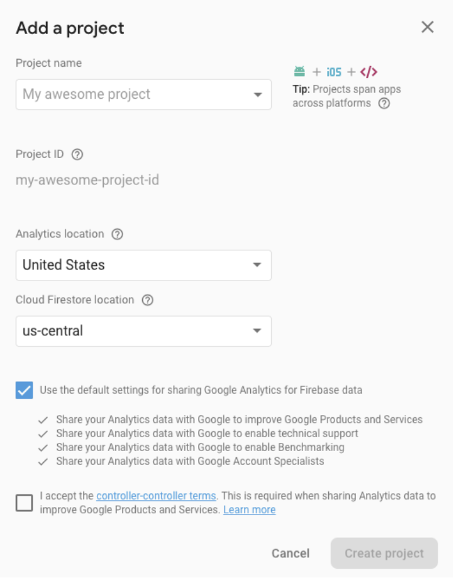Click the Add a project heading
This screenshot has height=580, width=454.
pos(70,28)
